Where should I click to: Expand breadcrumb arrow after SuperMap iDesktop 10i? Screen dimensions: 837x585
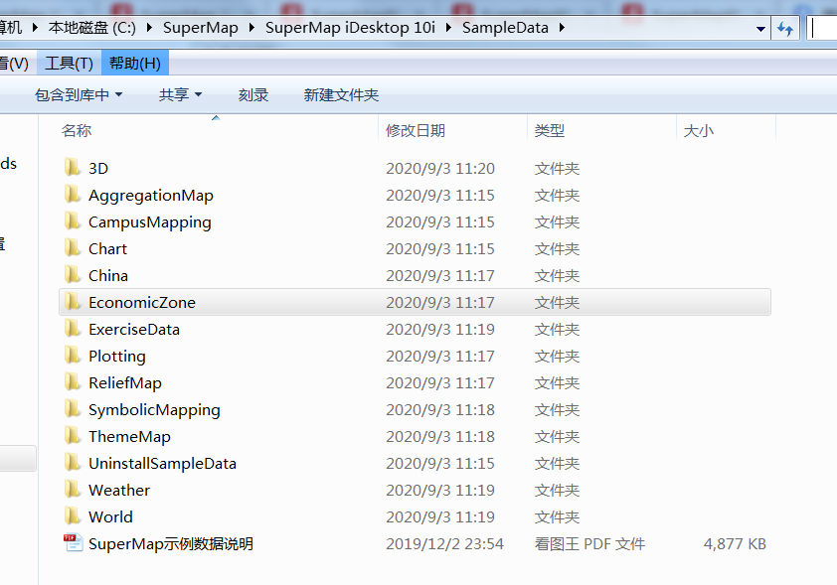click(x=448, y=27)
